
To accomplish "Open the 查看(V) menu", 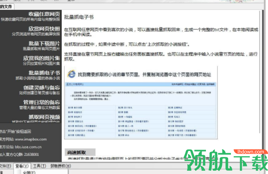I will (x=22, y=166).
